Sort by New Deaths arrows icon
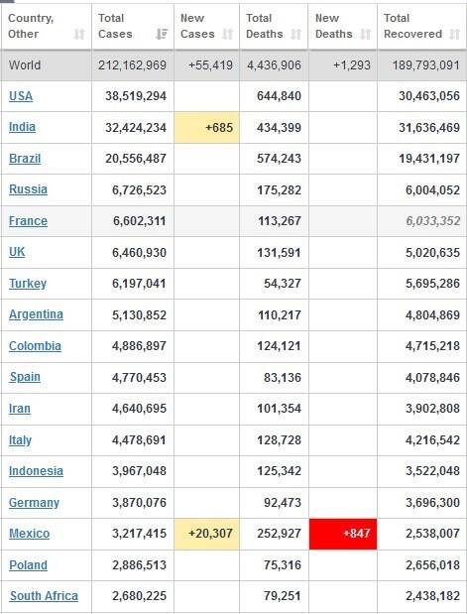The image size is (467, 614). click(365, 34)
